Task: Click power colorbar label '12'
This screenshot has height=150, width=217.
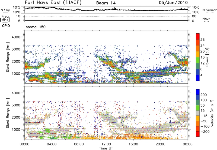Action: tap(202, 63)
